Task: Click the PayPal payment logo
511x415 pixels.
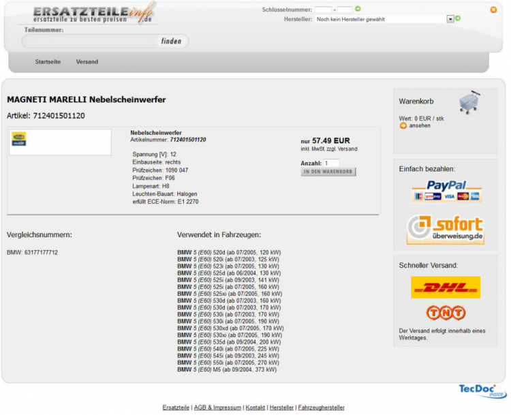Action: pos(446,191)
